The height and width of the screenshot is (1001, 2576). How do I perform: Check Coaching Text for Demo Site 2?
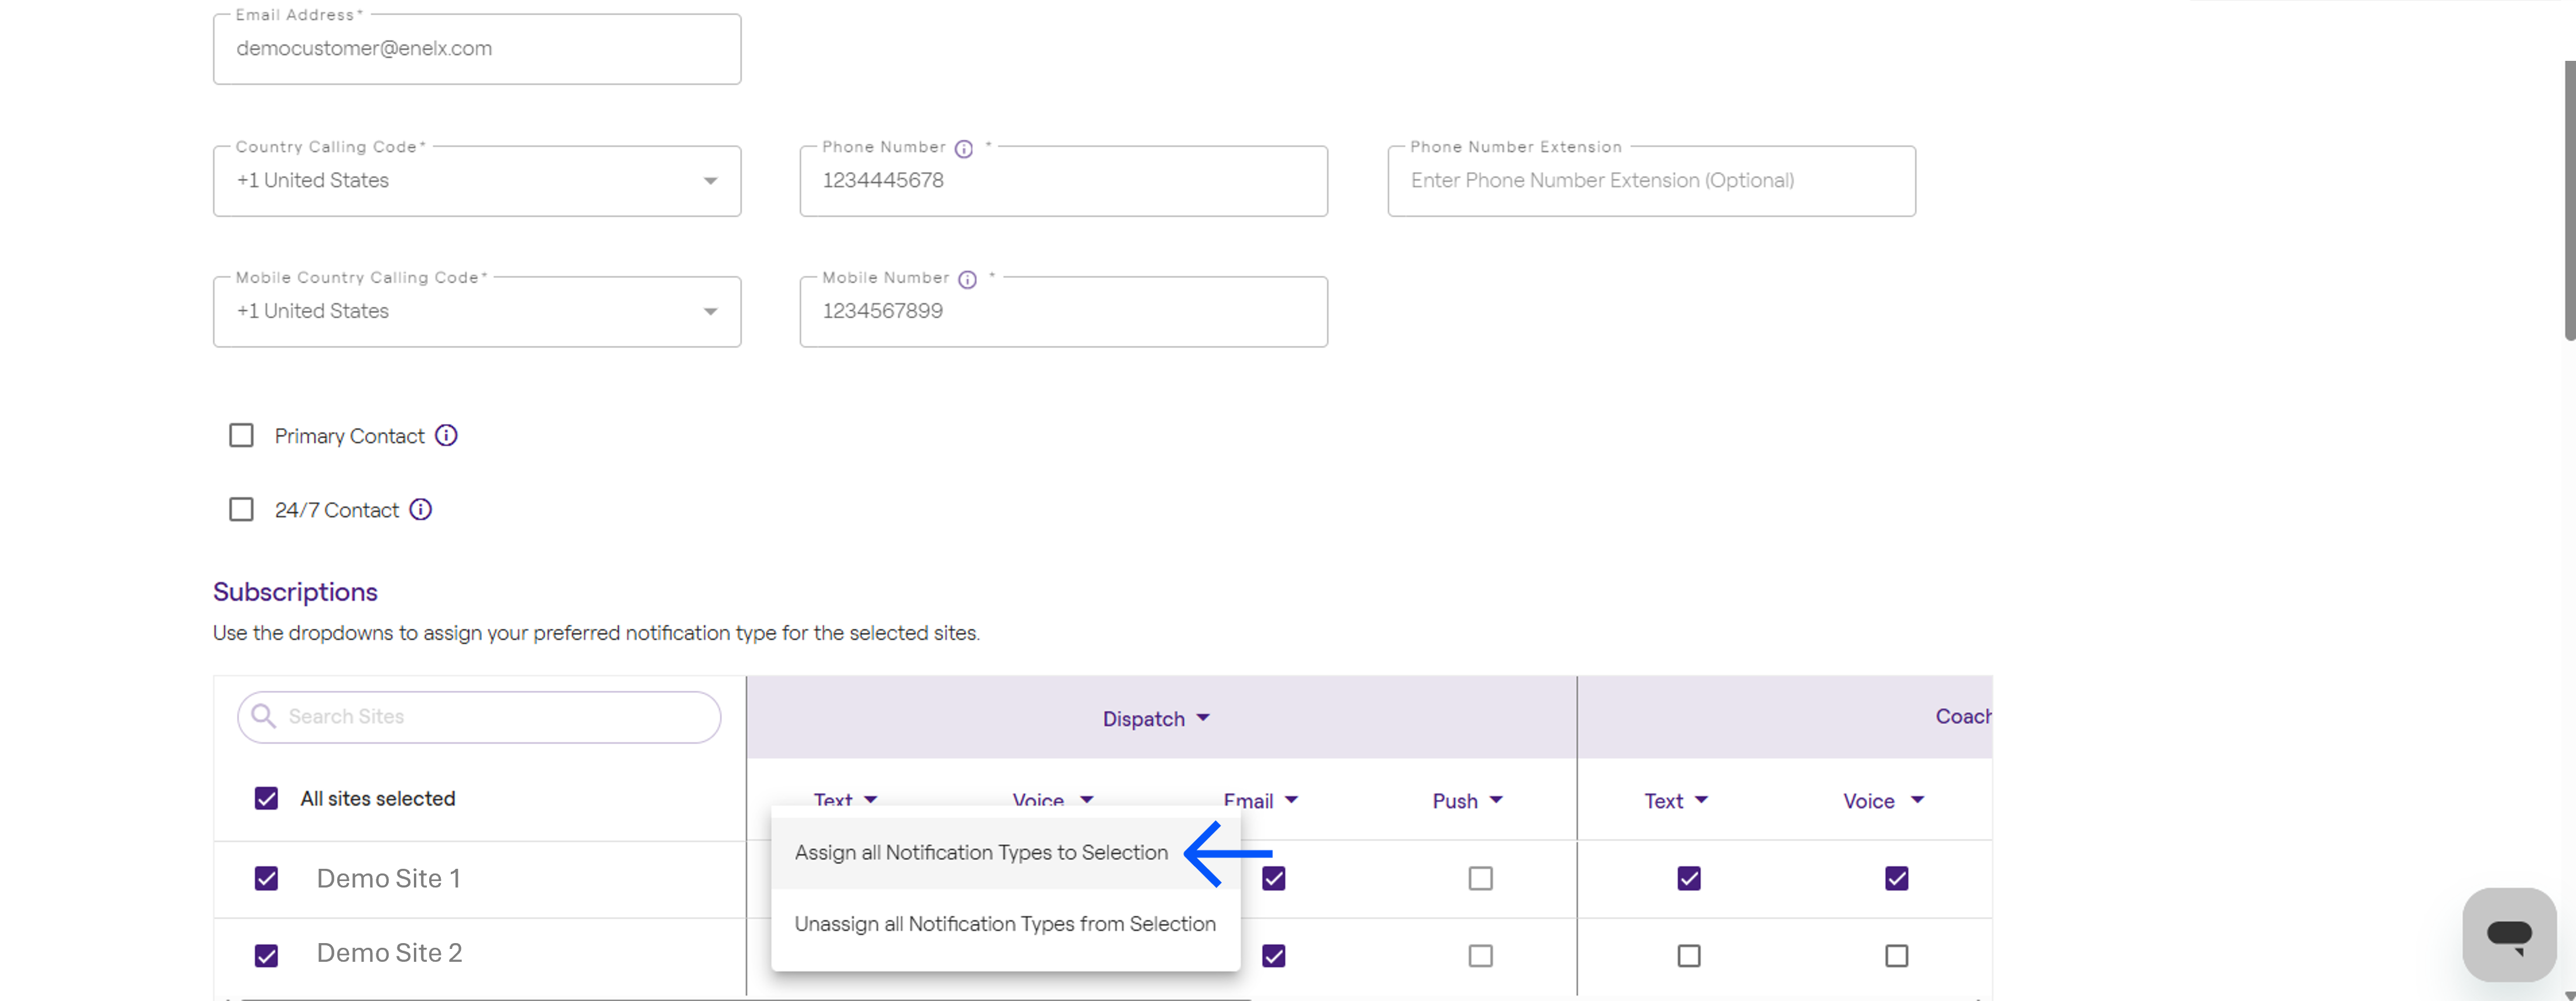(1689, 956)
